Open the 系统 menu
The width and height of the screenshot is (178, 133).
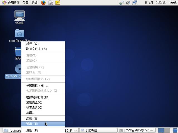coord(34,2)
